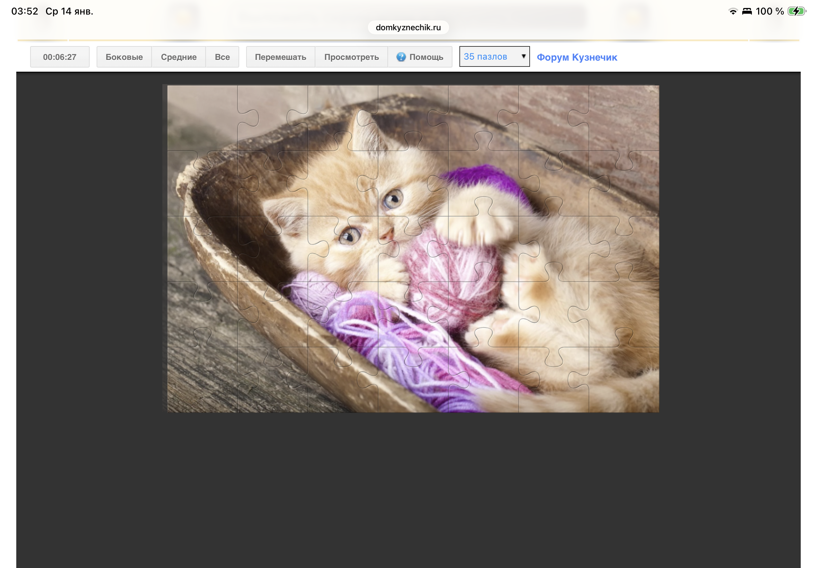Tap the domkyznechik.ru address bar

point(408,27)
